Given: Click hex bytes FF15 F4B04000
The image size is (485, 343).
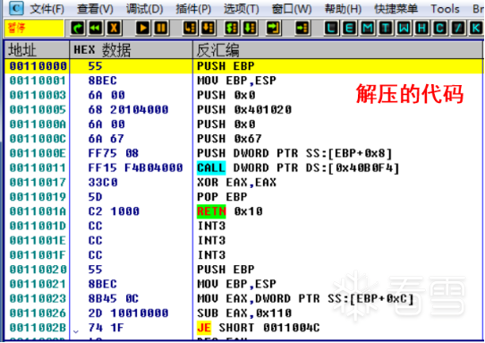Looking at the screenshot, I should (x=135, y=167).
